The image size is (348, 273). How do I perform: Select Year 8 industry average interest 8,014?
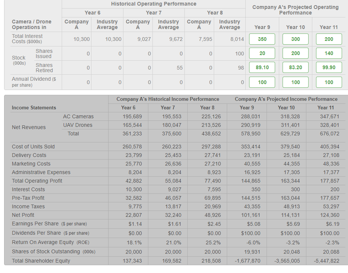[x=237, y=39]
